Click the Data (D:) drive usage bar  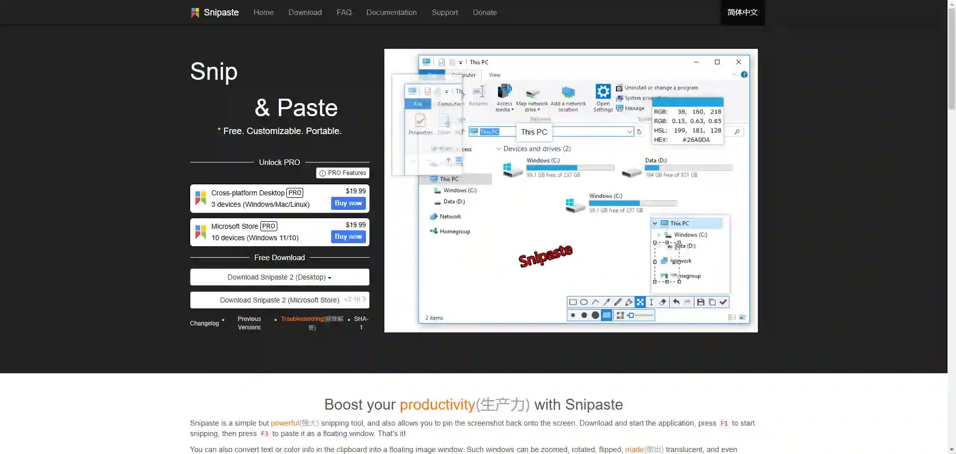[x=689, y=168]
